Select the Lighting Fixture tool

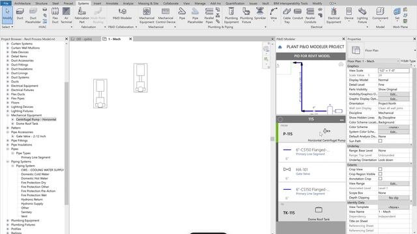coord(362,16)
